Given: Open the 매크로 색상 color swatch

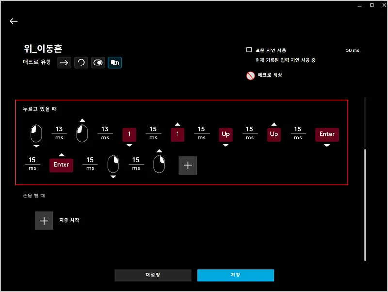Looking at the screenshot, I should click(x=250, y=75).
